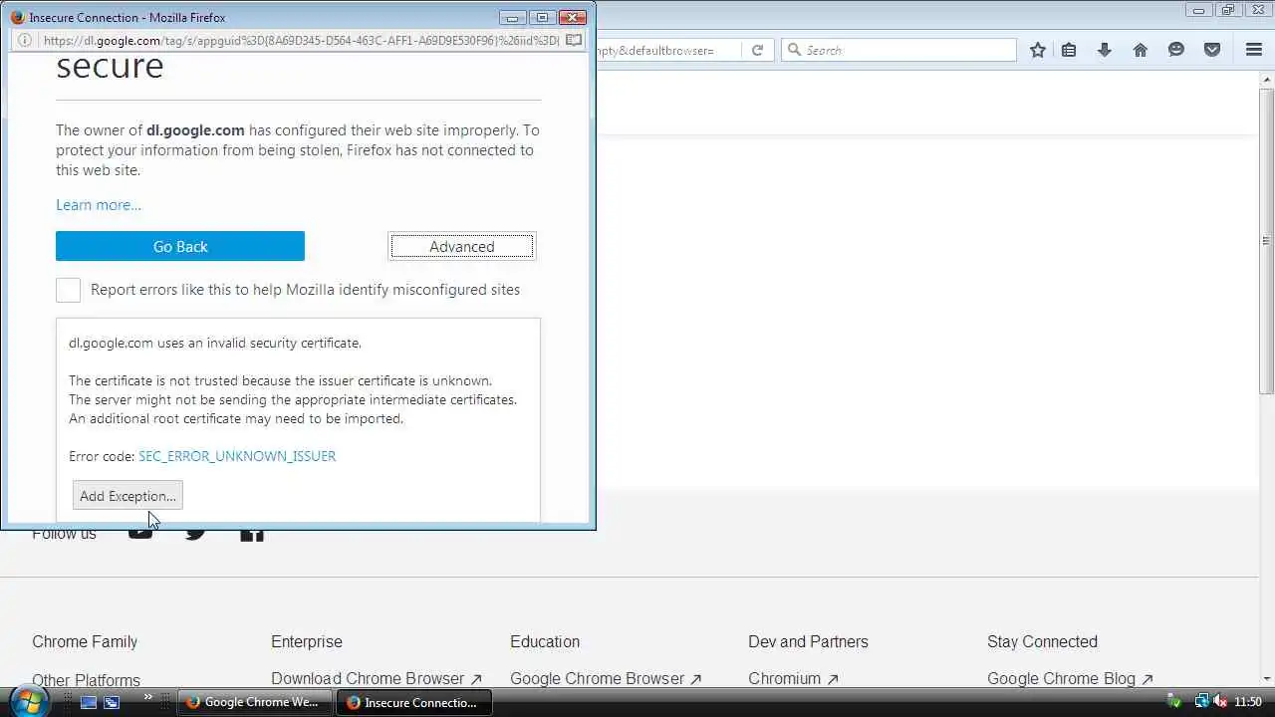1275x717 pixels.
Task: Click the Go Back button
Action: coord(180,246)
